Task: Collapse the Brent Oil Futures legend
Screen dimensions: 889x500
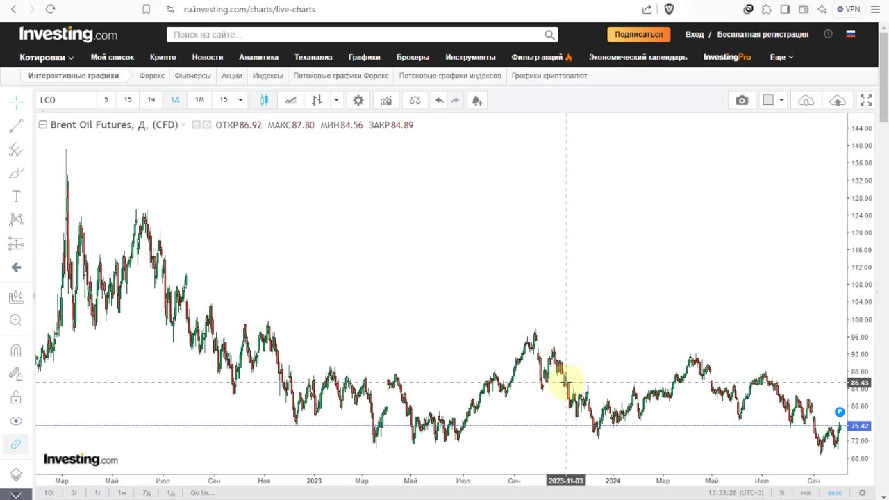Action: pos(42,125)
